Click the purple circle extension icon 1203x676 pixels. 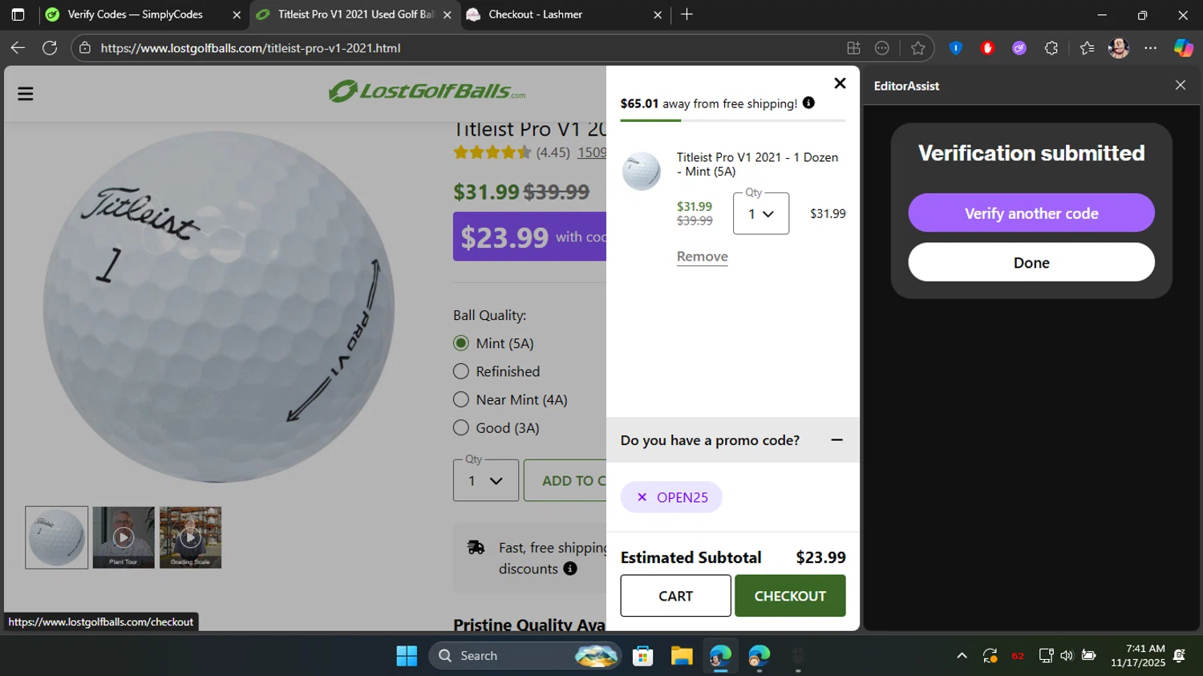pyautogui.click(x=1019, y=48)
